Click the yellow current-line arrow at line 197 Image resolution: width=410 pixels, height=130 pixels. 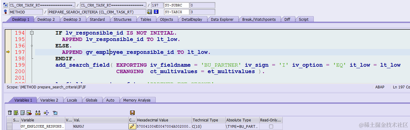(x=8, y=52)
